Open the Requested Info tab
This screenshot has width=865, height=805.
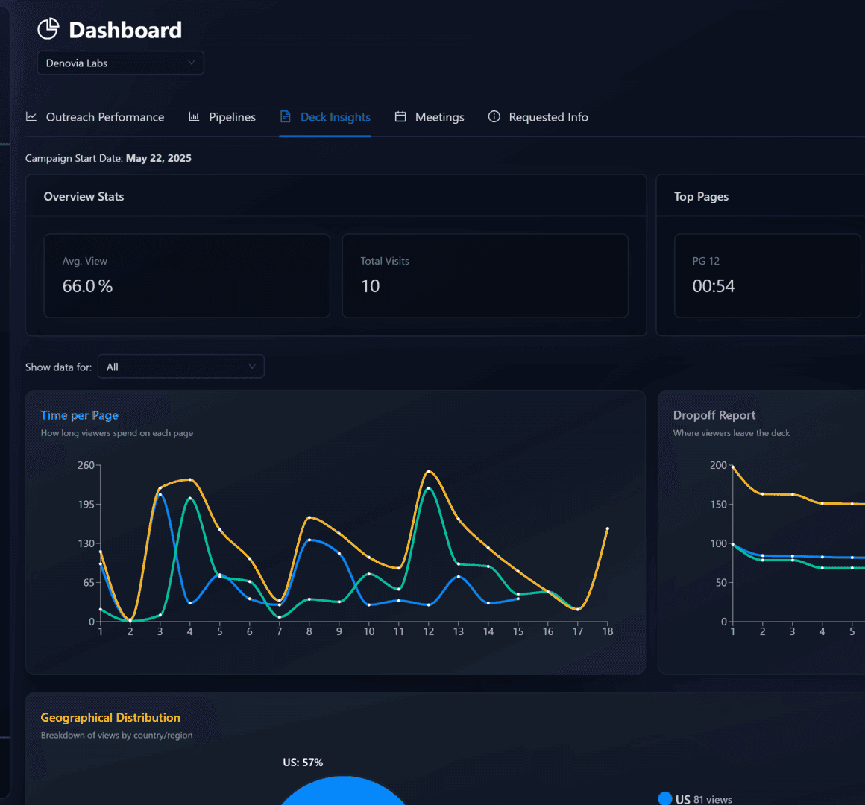tap(538, 117)
